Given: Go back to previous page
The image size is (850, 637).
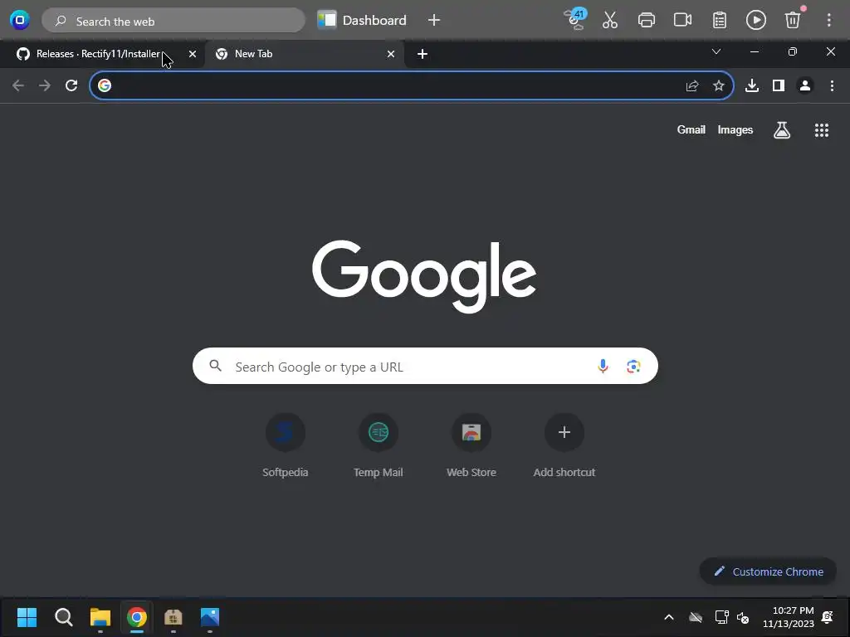Looking at the screenshot, I should 18,85.
